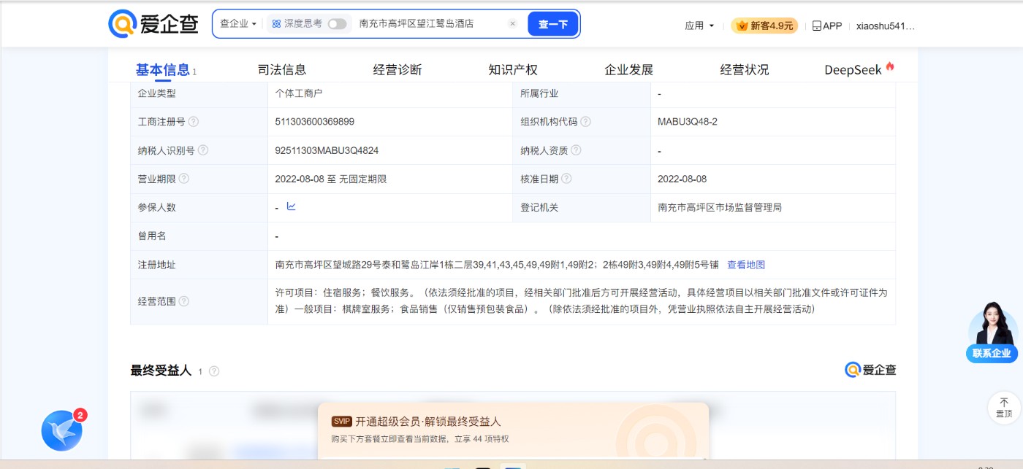
Task: Click help icon beside 组织机构代码
Action: (585, 122)
